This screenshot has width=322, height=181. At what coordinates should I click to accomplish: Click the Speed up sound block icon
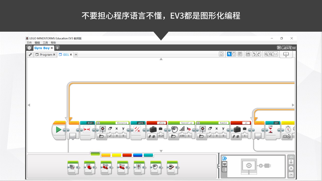click(174, 129)
